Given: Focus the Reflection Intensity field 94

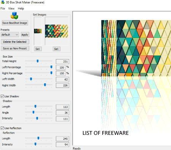Looking at the screenshot, I should (62, 145).
